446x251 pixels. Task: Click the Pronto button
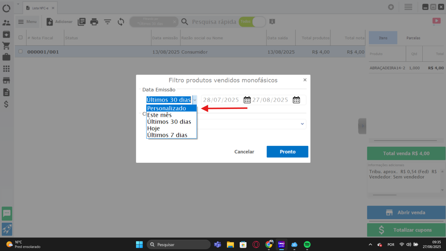(287, 152)
